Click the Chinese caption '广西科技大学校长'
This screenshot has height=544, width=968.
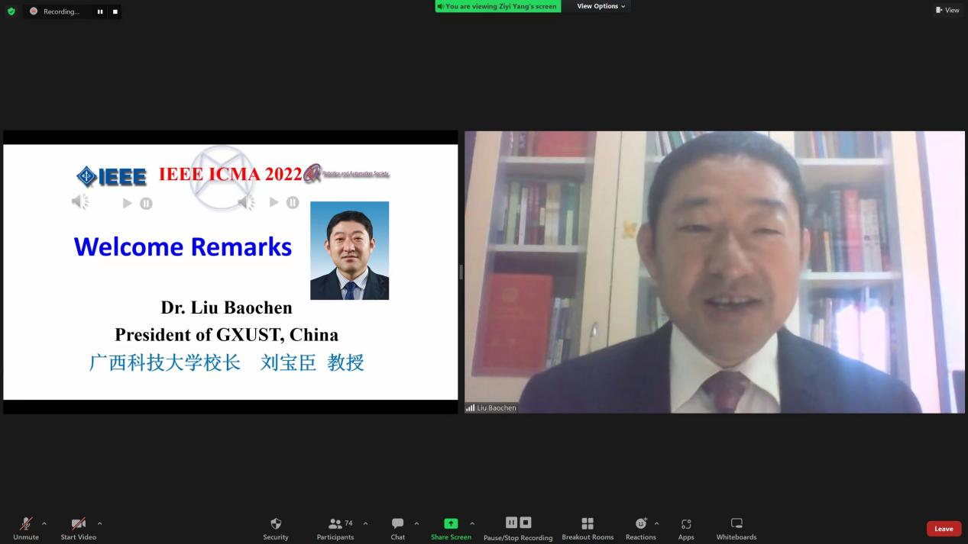(165, 362)
